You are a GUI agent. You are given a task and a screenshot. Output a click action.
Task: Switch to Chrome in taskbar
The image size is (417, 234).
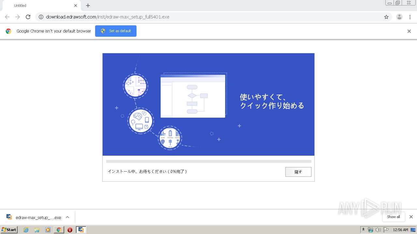click(x=59, y=230)
